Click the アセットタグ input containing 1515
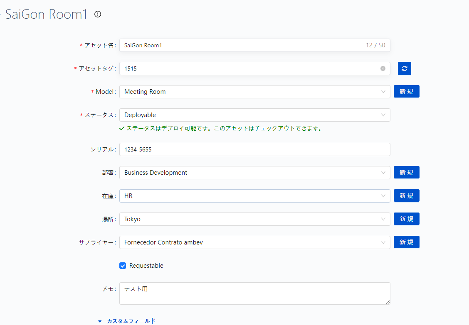 click(249, 68)
